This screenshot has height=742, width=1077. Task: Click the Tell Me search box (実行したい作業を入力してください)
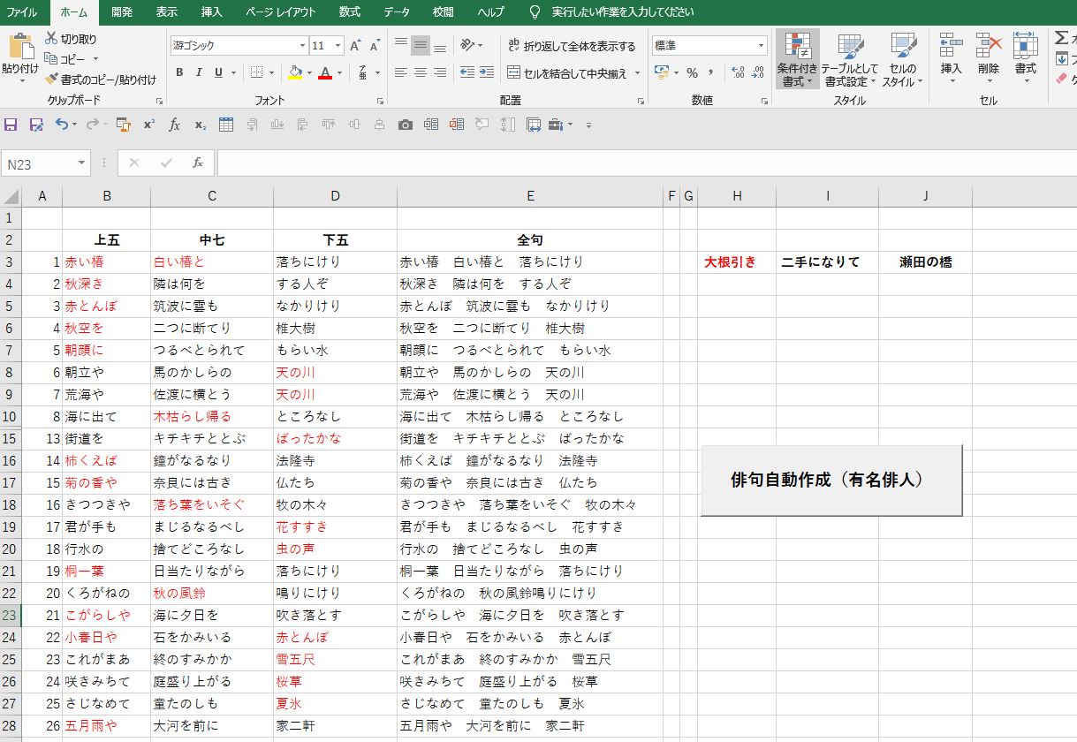(x=623, y=12)
